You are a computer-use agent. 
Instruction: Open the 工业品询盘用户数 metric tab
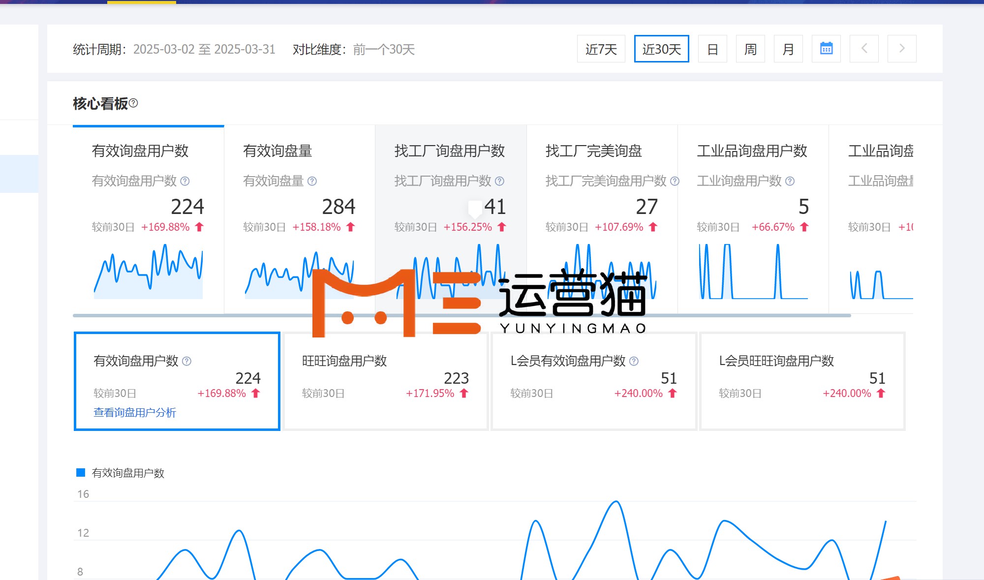pyautogui.click(x=752, y=151)
